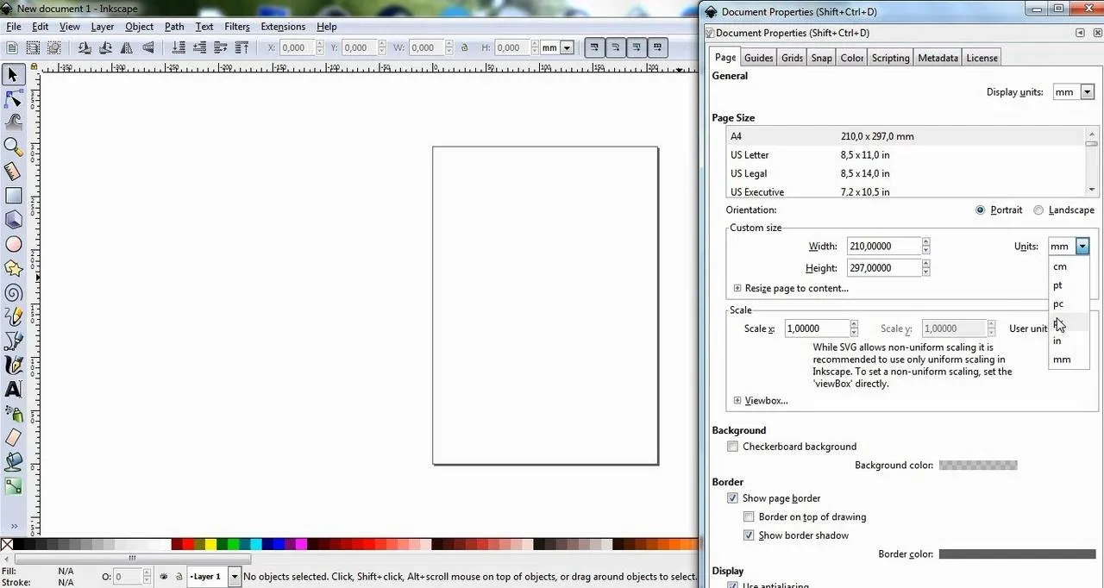Toggle current layer lock in status bar
The width and height of the screenshot is (1104, 588).
click(x=179, y=577)
